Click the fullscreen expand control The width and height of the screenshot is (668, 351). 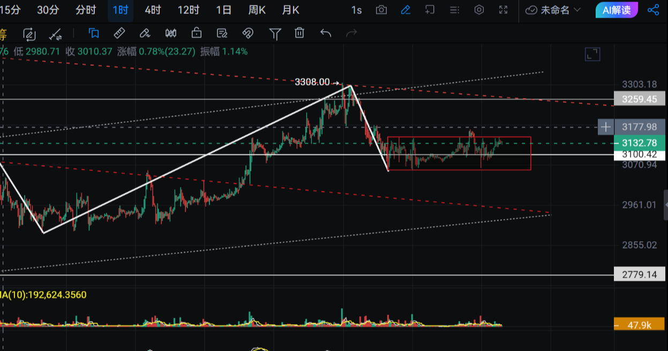503,10
